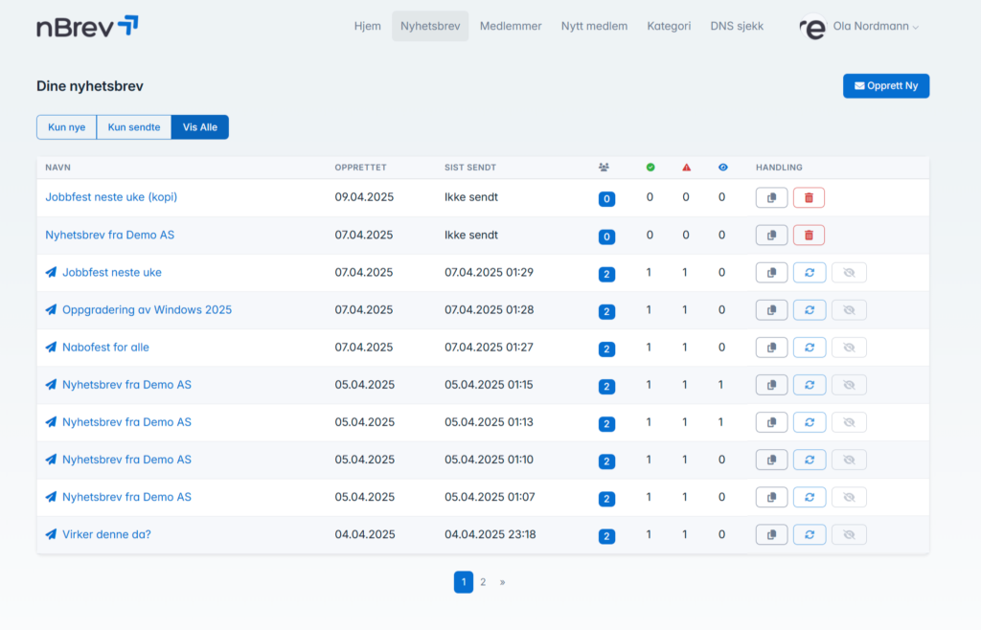This screenshot has height=630, width=981.
Task: Open the 'Nabofest for alle' newsletter link
Action: click(x=105, y=348)
